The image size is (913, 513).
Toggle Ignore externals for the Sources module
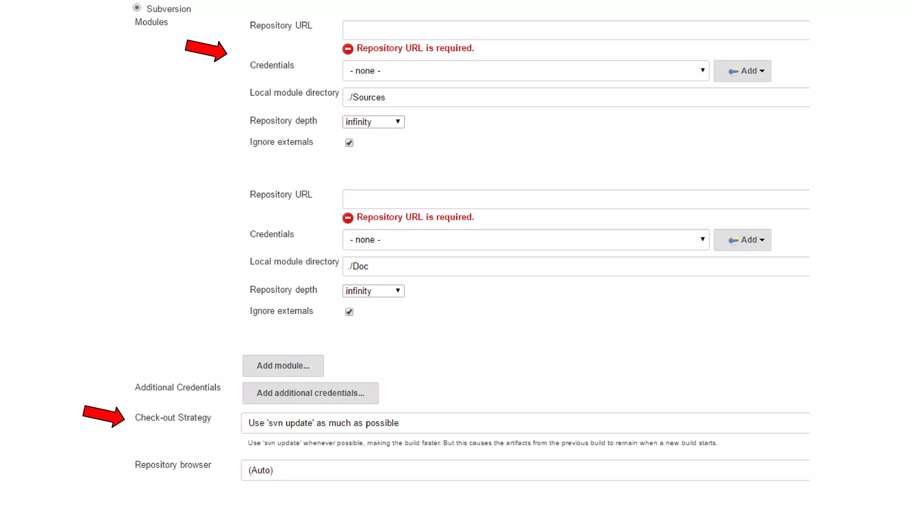click(x=349, y=143)
